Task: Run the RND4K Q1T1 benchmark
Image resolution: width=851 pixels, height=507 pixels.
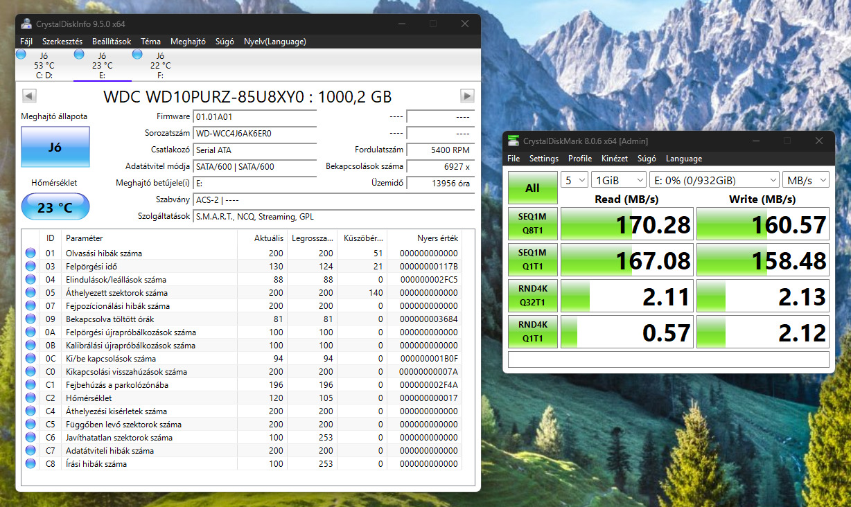Action: point(532,332)
